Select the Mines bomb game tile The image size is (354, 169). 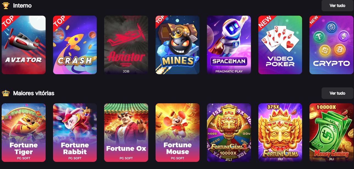pyautogui.click(x=178, y=45)
